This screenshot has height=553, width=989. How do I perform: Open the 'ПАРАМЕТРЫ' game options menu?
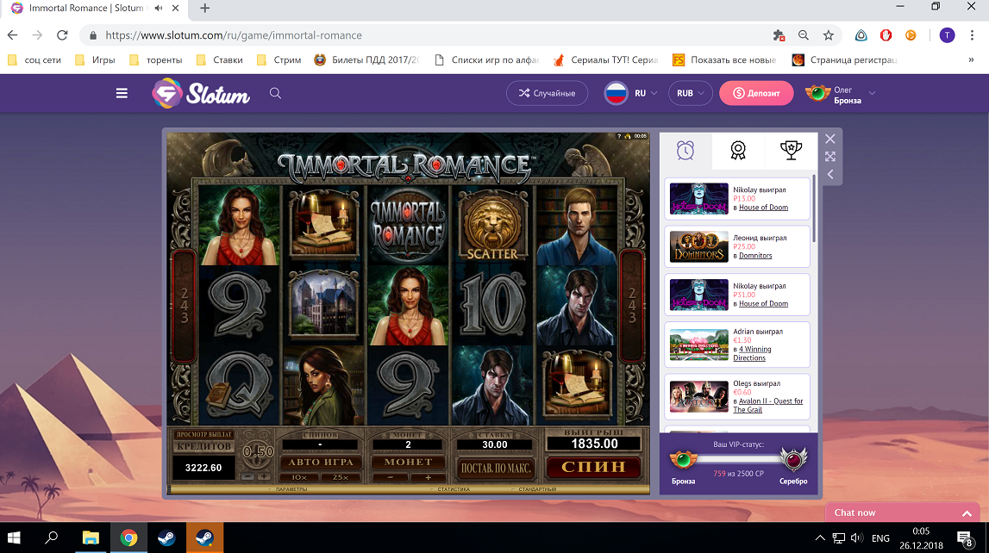[291, 489]
